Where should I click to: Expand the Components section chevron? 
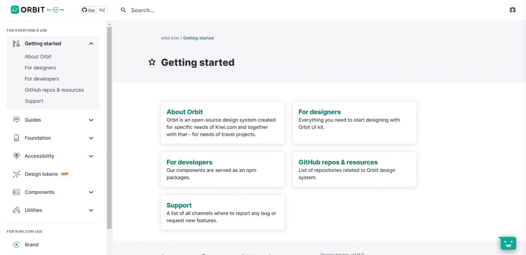point(91,192)
